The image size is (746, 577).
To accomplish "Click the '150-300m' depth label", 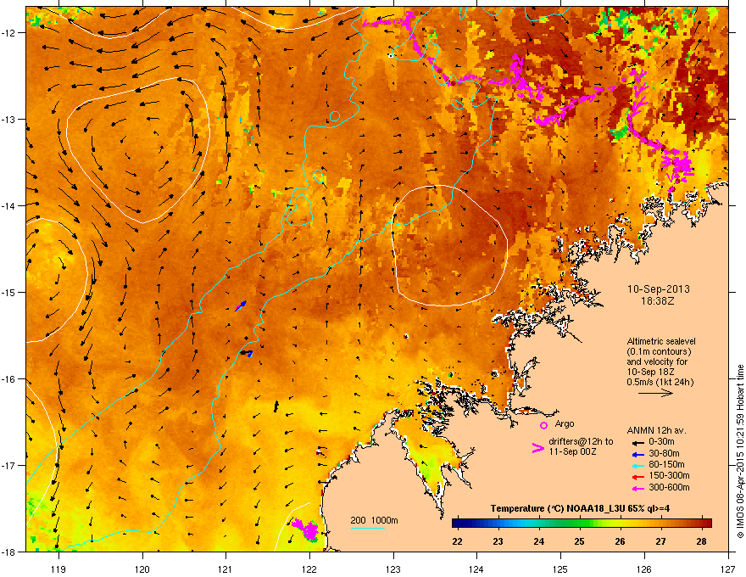I will [669, 475].
